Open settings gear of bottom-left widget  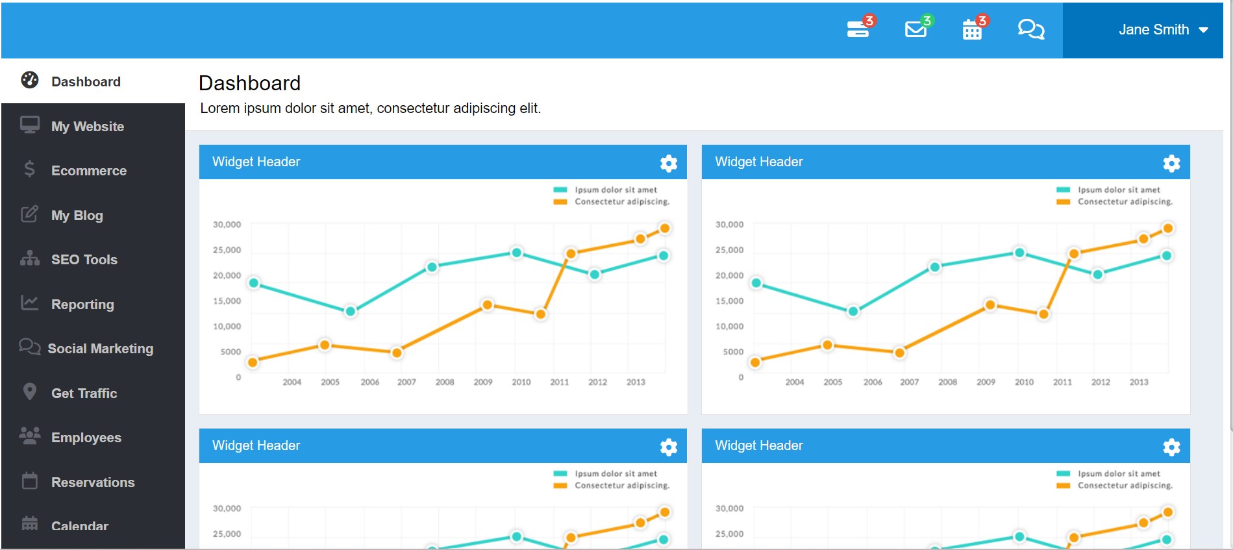coord(669,447)
